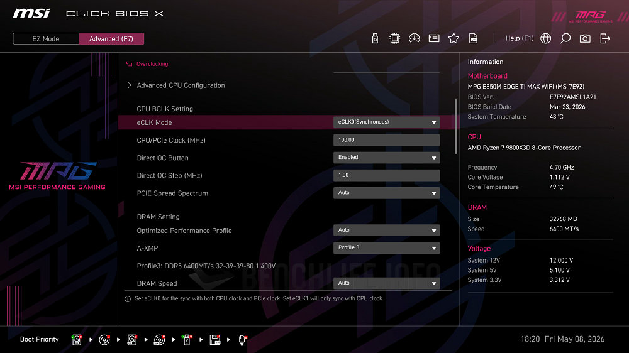This screenshot has height=353, width=629.
Task: Select the Advanced (F7) tab
Action: tap(111, 39)
